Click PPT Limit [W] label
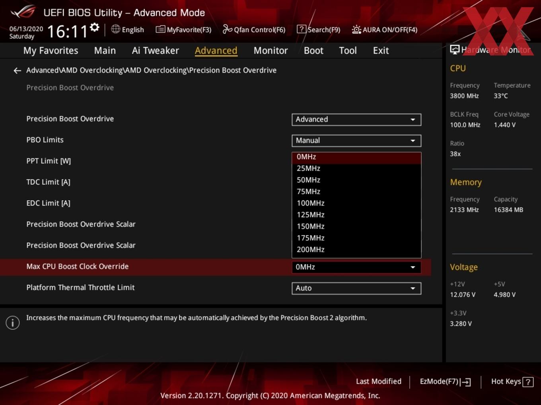 [x=49, y=161]
